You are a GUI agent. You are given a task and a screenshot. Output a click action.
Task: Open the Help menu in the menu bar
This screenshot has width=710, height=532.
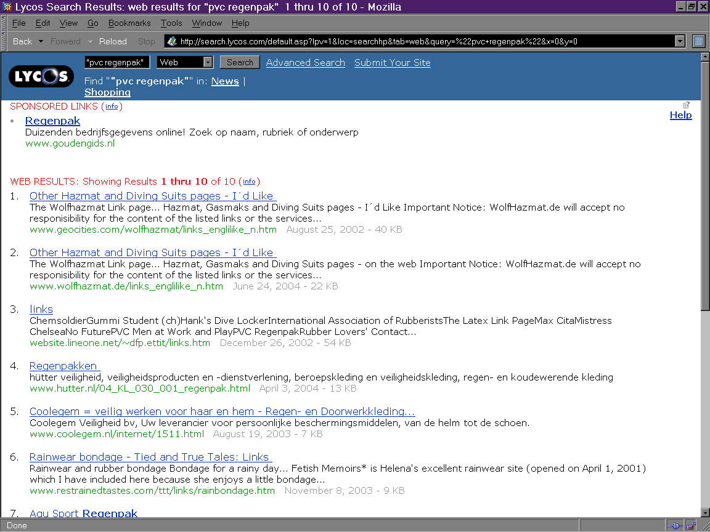(x=240, y=23)
